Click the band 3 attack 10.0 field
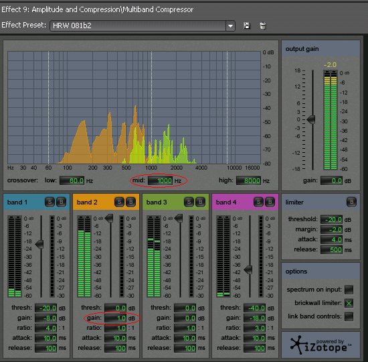Image resolution: width=368 pixels, height=362 pixels. (185, 338)
